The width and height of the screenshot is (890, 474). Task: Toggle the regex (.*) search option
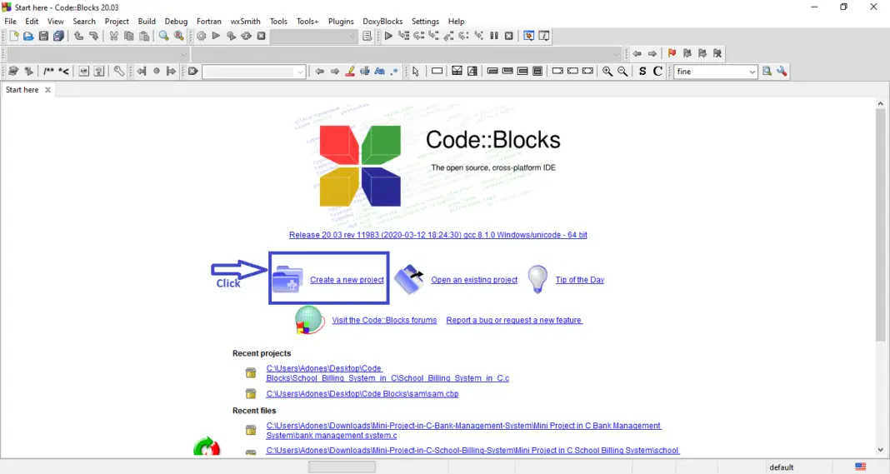tap(394, 72)
